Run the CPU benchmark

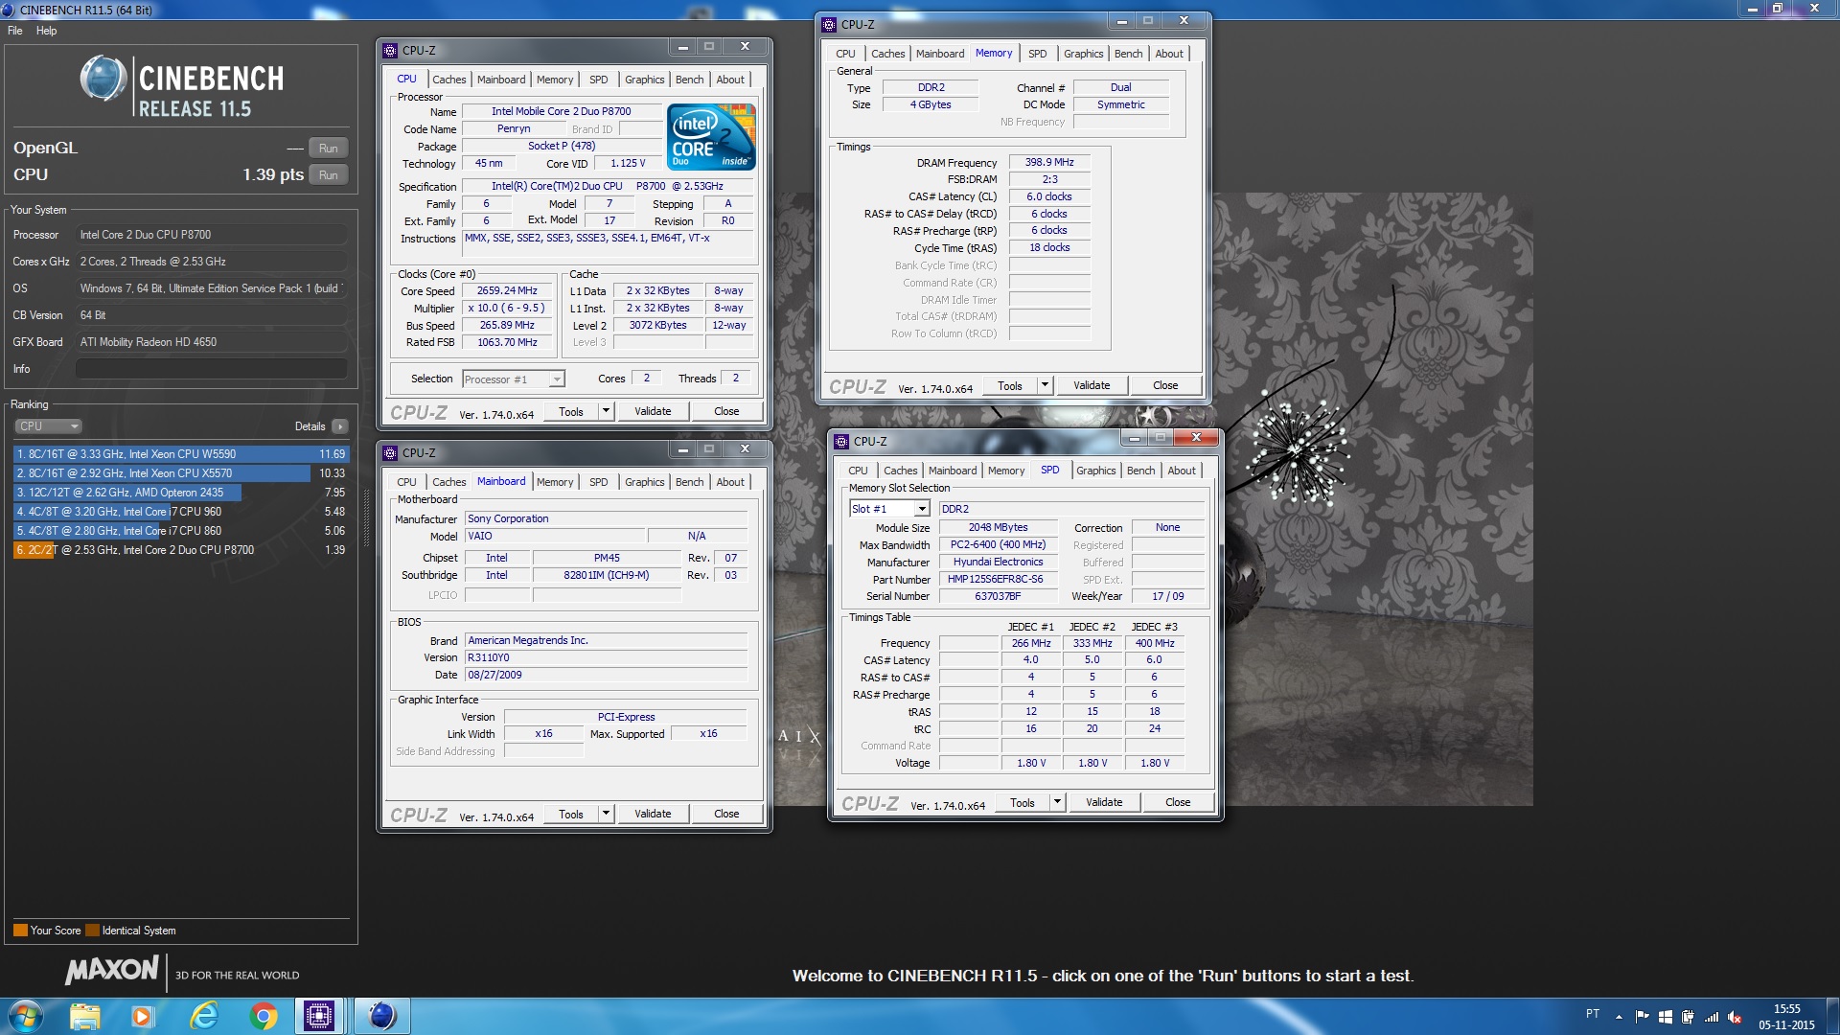329,175
